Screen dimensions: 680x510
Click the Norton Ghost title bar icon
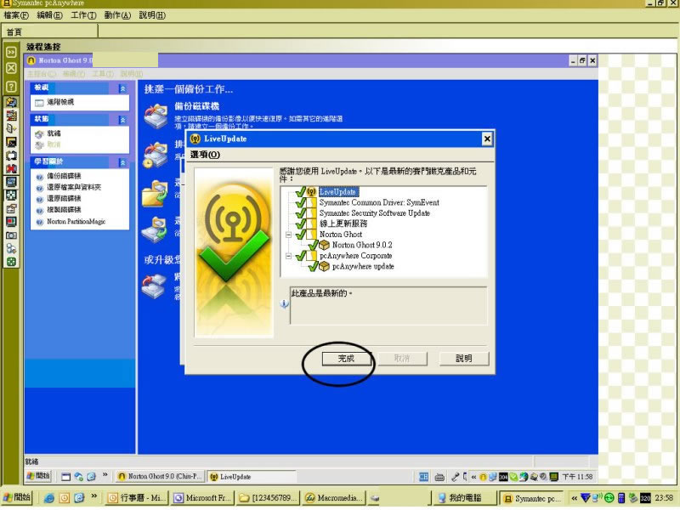point(31,61)
